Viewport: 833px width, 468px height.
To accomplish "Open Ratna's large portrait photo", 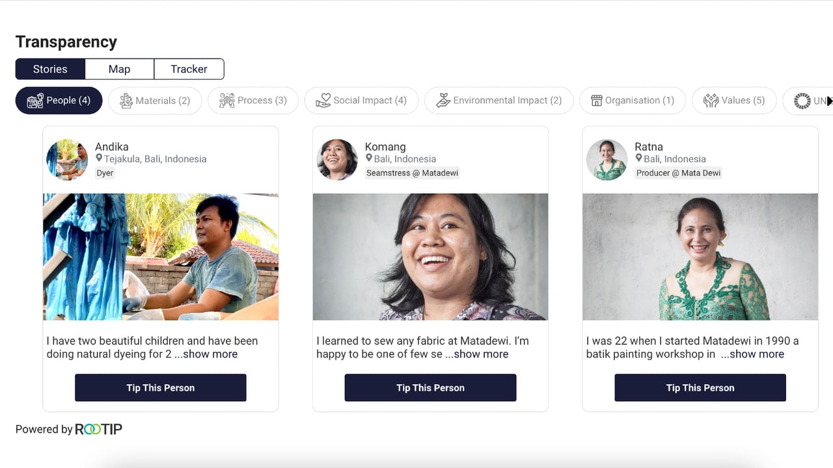I will (700, 257).
